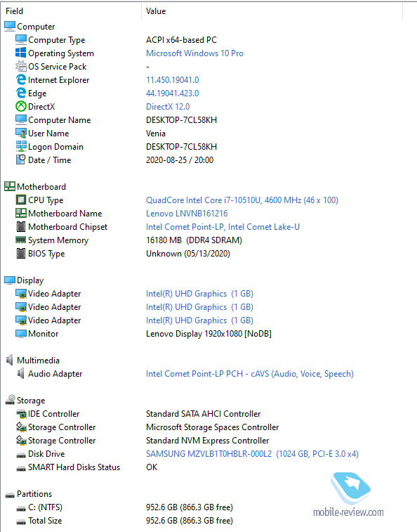The width and height of the screenshot is (417, 532).
Task: Open the Intel Comet Point-LP PCH audio link
Action: tap(250, 374)
